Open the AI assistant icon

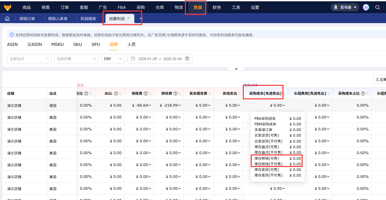[366, 7]
